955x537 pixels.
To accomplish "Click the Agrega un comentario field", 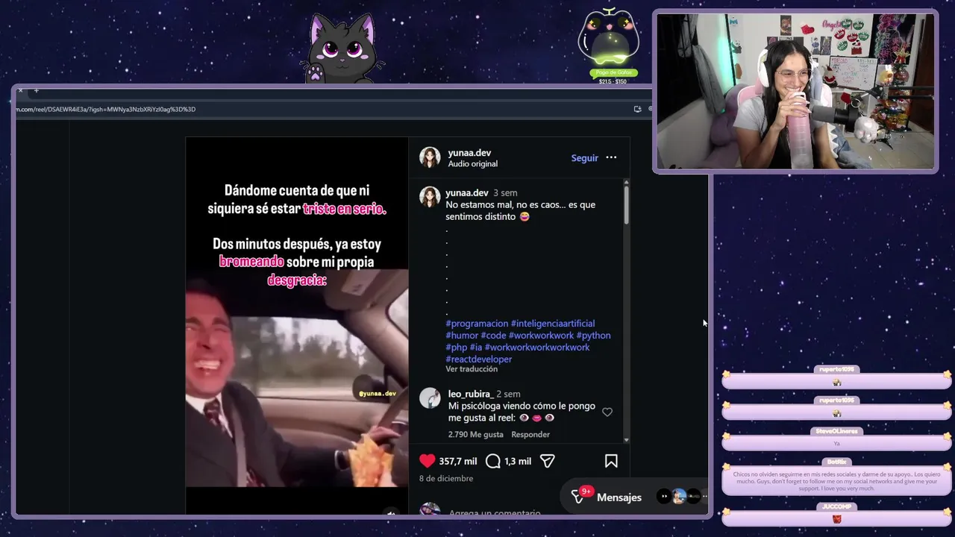I will [x=494, y=513].
